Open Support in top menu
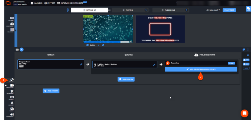 pyautogui.click(x=50, y=3)
